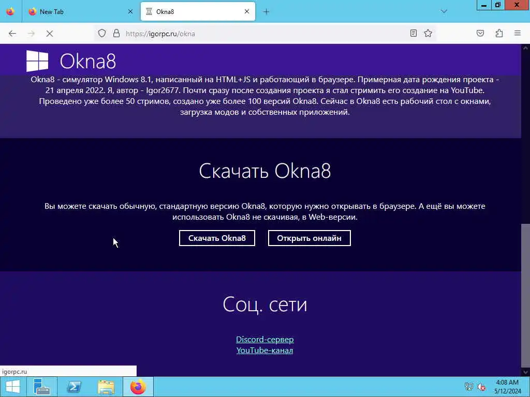Select the Okna8 browser tab
This screenshot has height=397, width=530.
pos(198,11)
